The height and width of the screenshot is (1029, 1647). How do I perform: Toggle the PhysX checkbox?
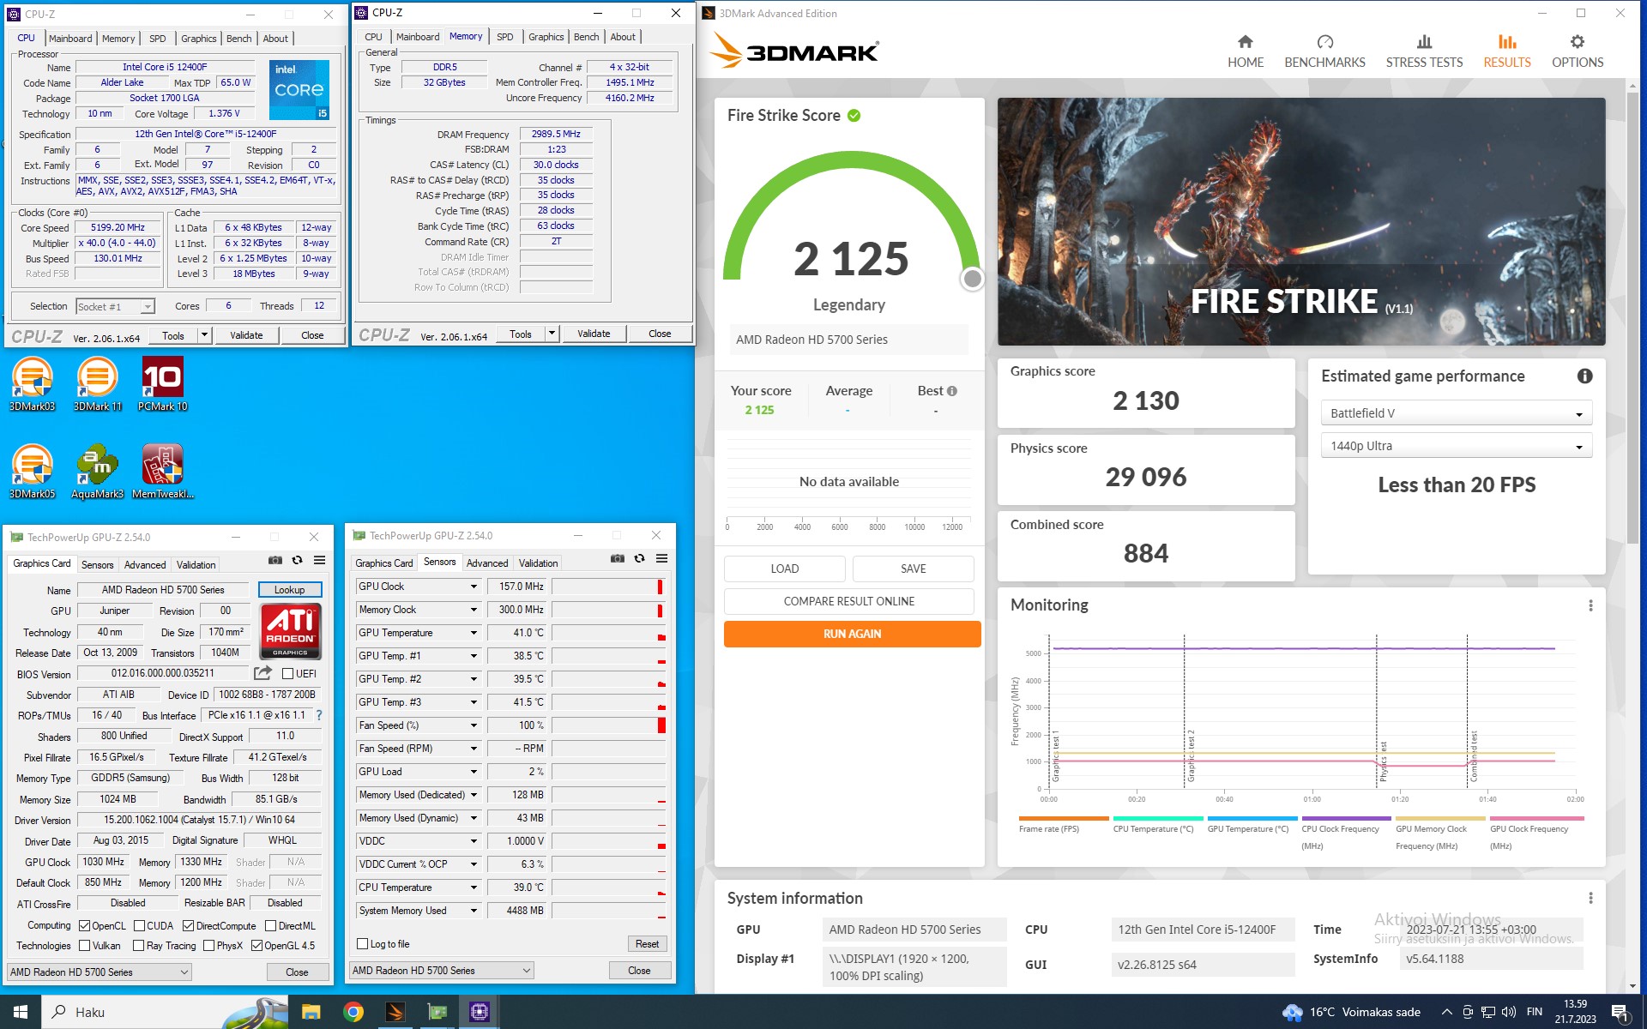coord(208,946)
